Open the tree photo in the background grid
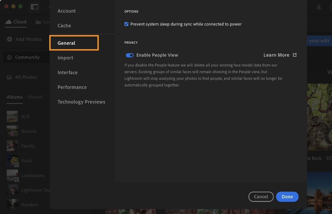The height and width of the screenshot is (214, 332). [x=319, y=117]
